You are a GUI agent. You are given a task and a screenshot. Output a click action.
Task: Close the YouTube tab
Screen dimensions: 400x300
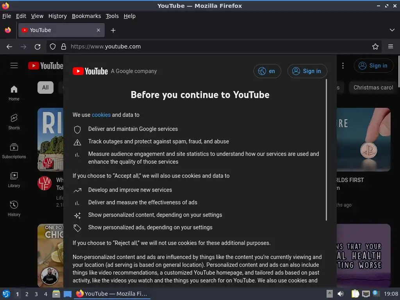(x=98, y=30)
